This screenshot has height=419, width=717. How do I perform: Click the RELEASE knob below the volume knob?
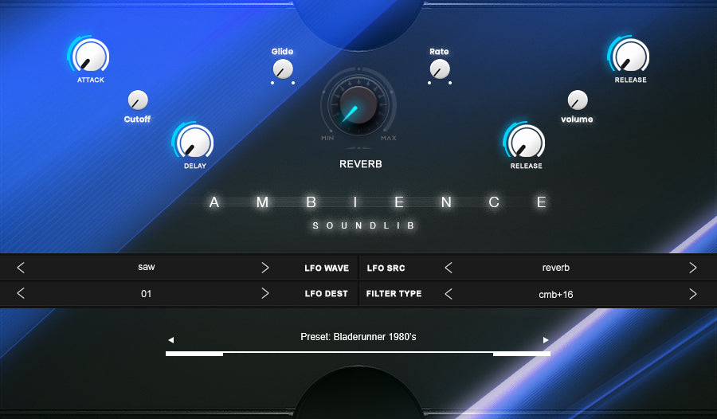coord(526,142)
